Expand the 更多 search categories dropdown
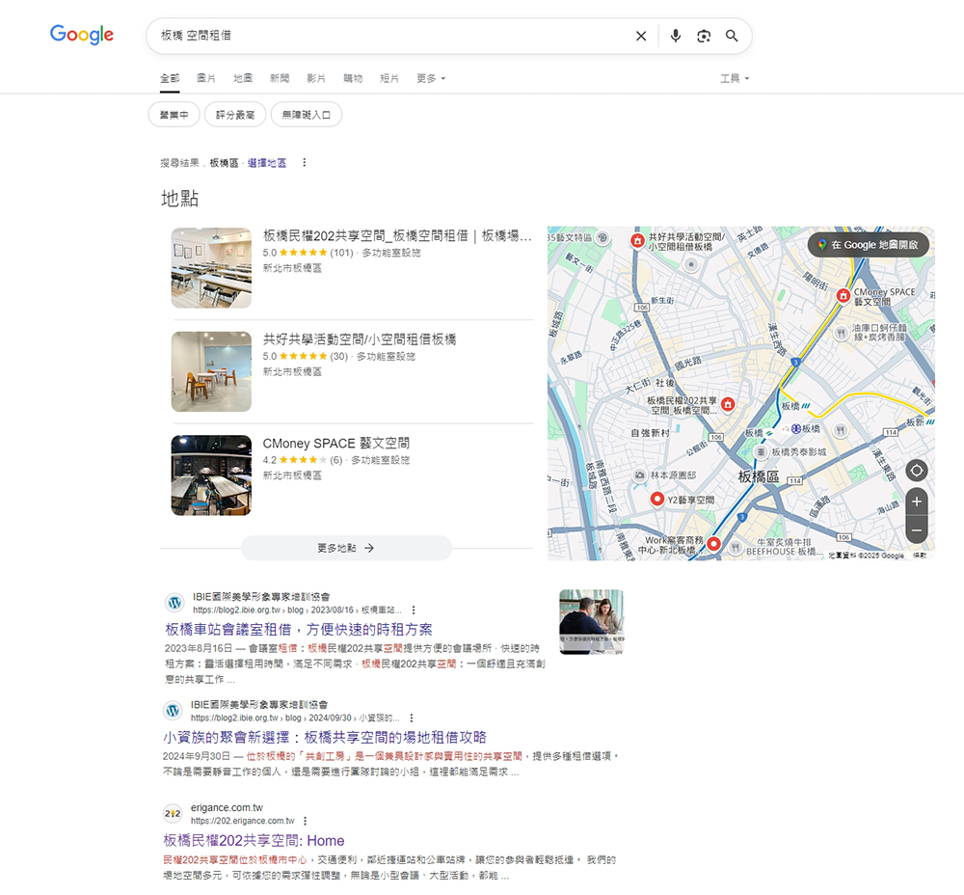The width and height of the screenshot is (964, 895). tap(431, 78)
